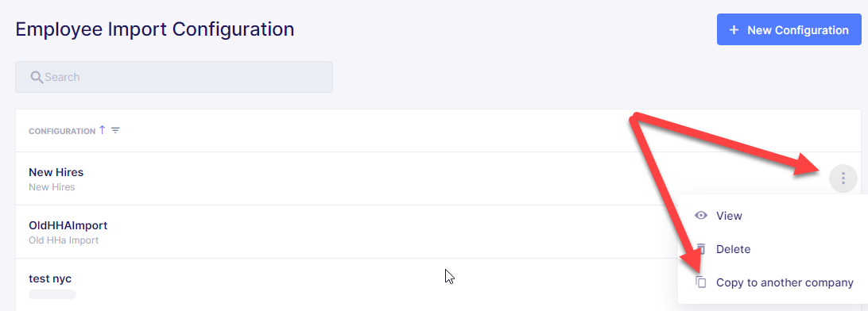Click the Old HHa Import description text

[64, 240]
